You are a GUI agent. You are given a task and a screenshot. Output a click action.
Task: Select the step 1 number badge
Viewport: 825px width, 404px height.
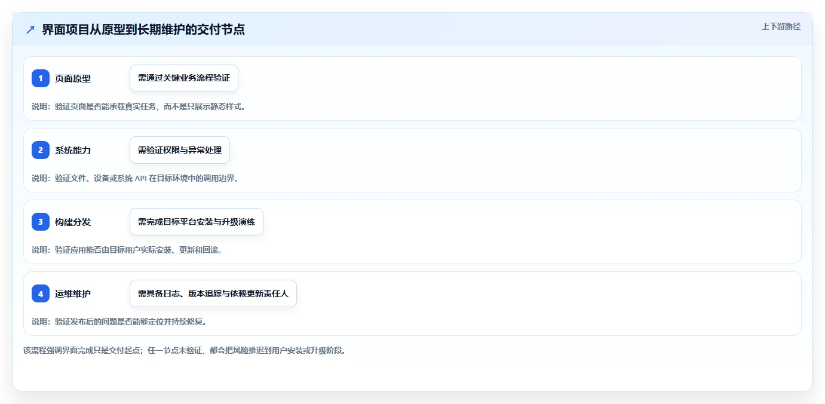point(41,78)
